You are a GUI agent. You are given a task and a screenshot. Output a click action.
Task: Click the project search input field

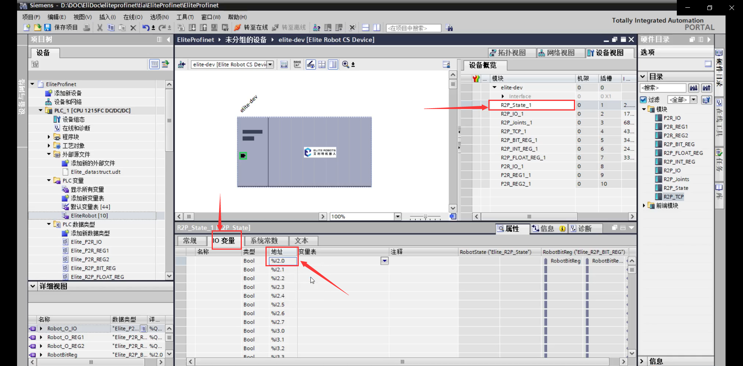pos(413,28)
